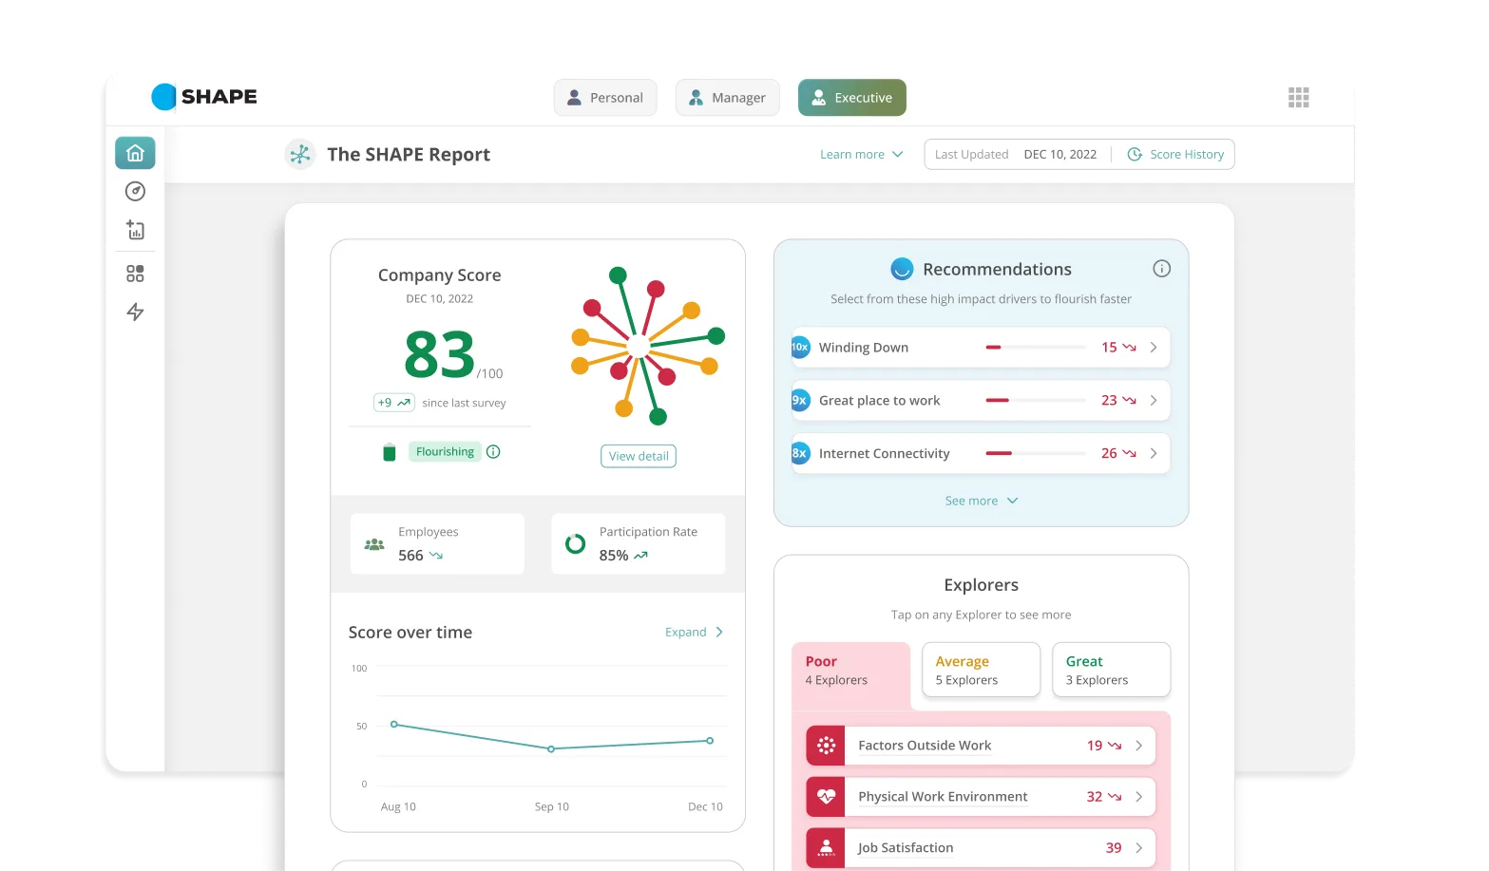
Task: Expand the Learn more dropdown
Action: 861,155
